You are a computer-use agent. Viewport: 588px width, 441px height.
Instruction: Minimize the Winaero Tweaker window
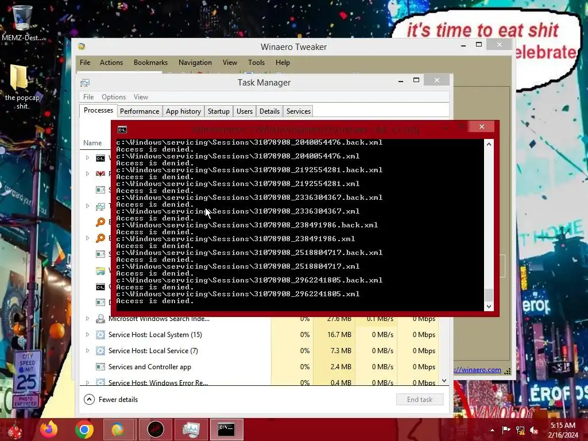tap(463, 45)
